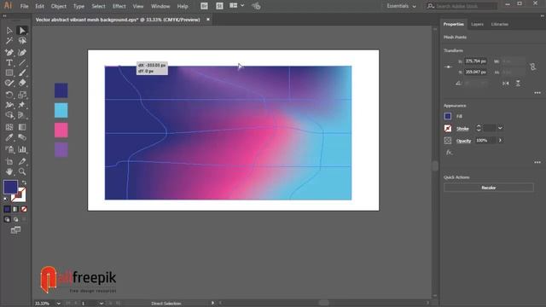Flip along horizontal axis in Transform
Screen dimensions: 546x307
click(506, 84)
